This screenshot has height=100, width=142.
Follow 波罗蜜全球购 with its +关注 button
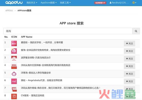pyautogui.click(x=129, y=59)
